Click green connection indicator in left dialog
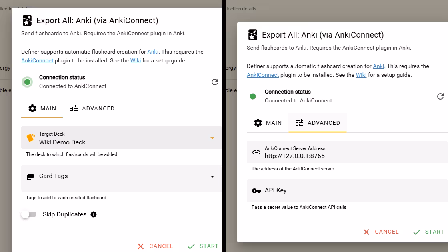The width and height of the screenshot is (448, 252). click(27, 82)
